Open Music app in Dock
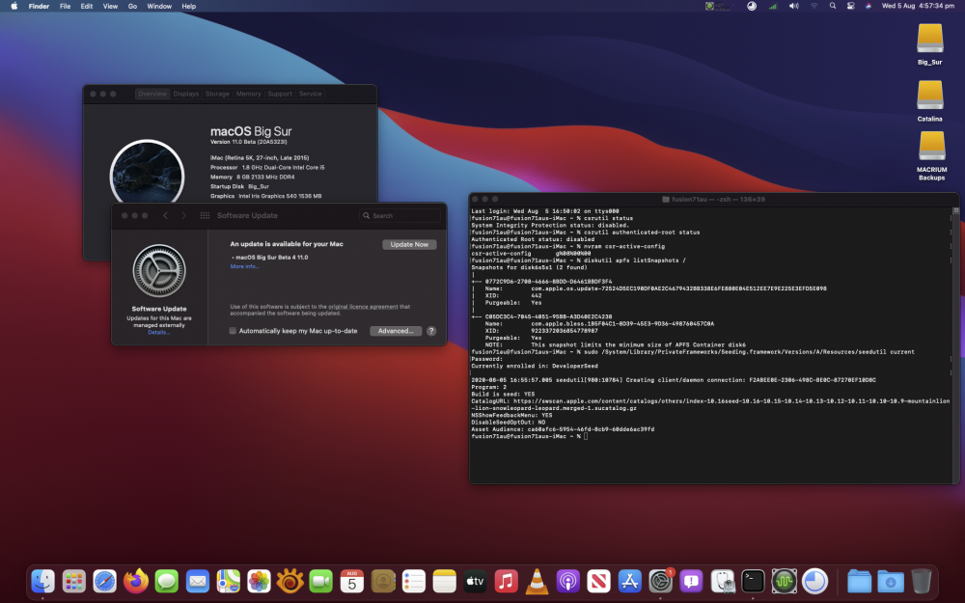 (506, 581)
